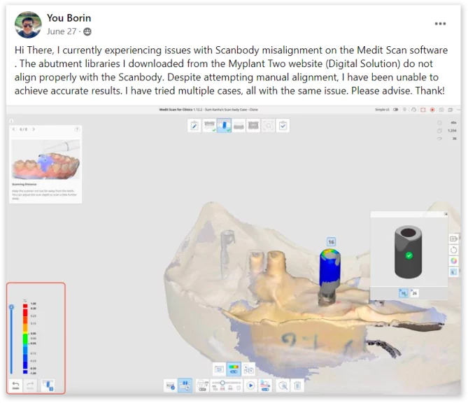468x403 pixels.
Task: Select tooth 26 in scanbody library panel
Action: pyautogui.click(x=414, y=293)
